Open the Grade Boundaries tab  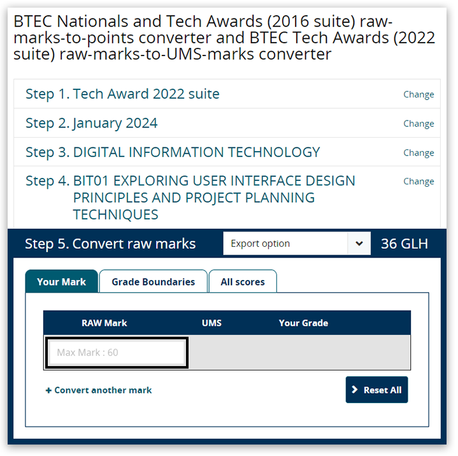[153, 282]
